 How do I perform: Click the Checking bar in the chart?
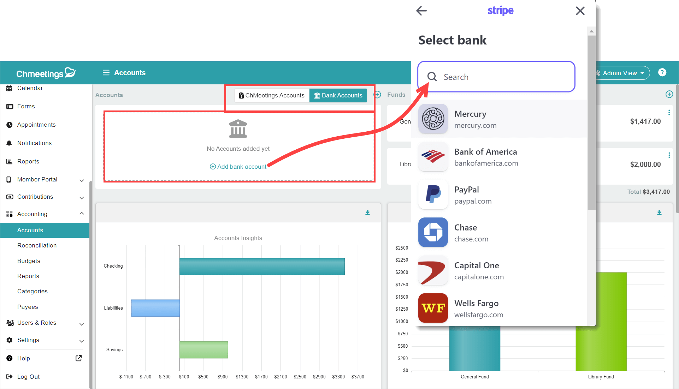coord(262,266)
